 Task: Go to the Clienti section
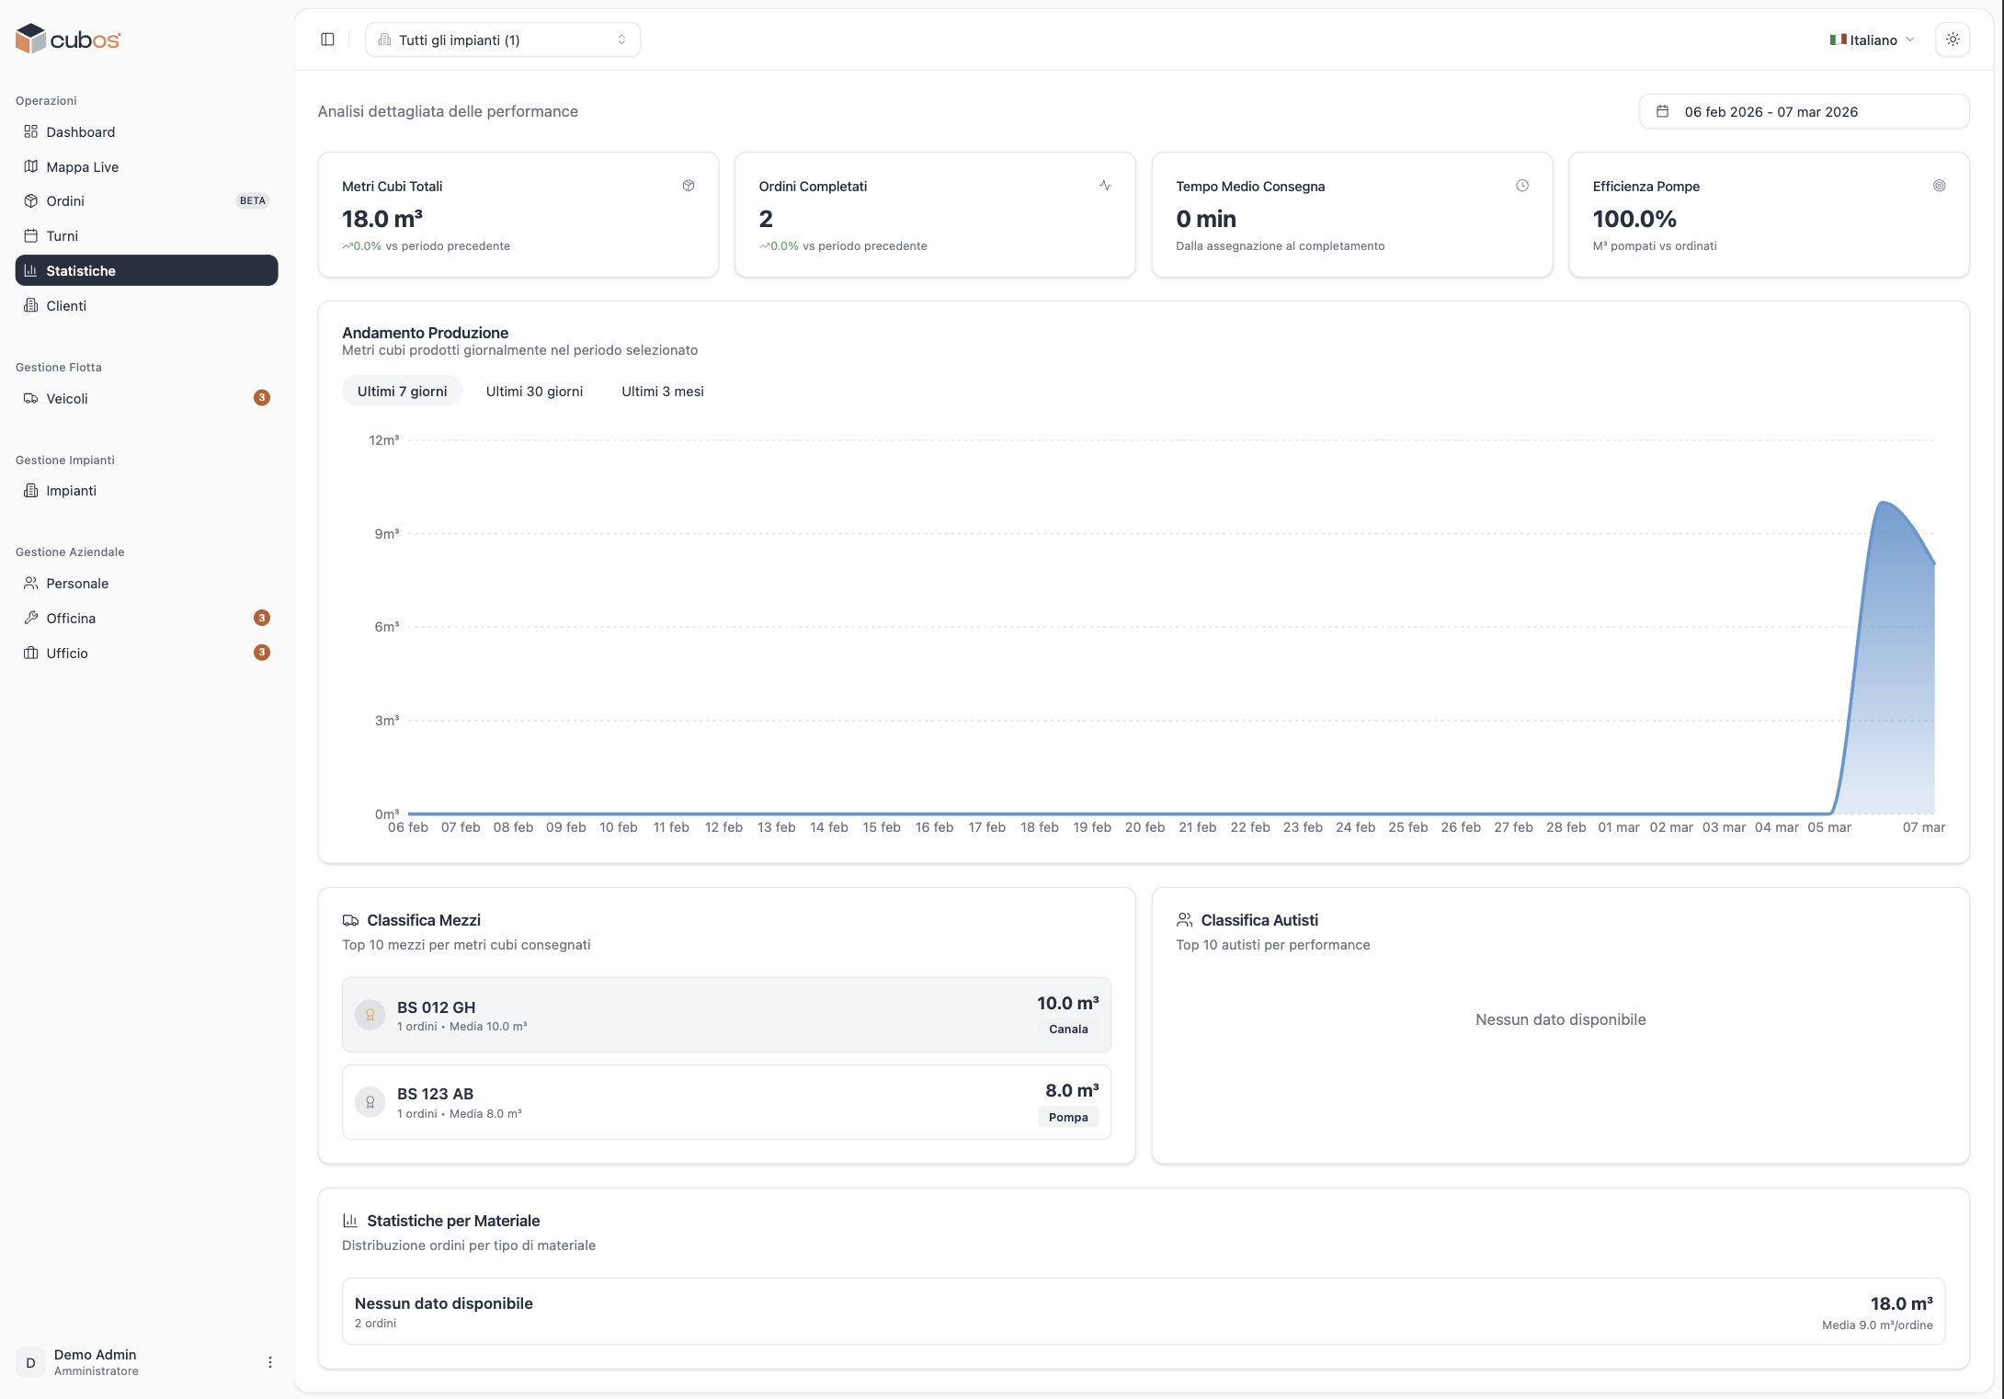click(66, 305)
